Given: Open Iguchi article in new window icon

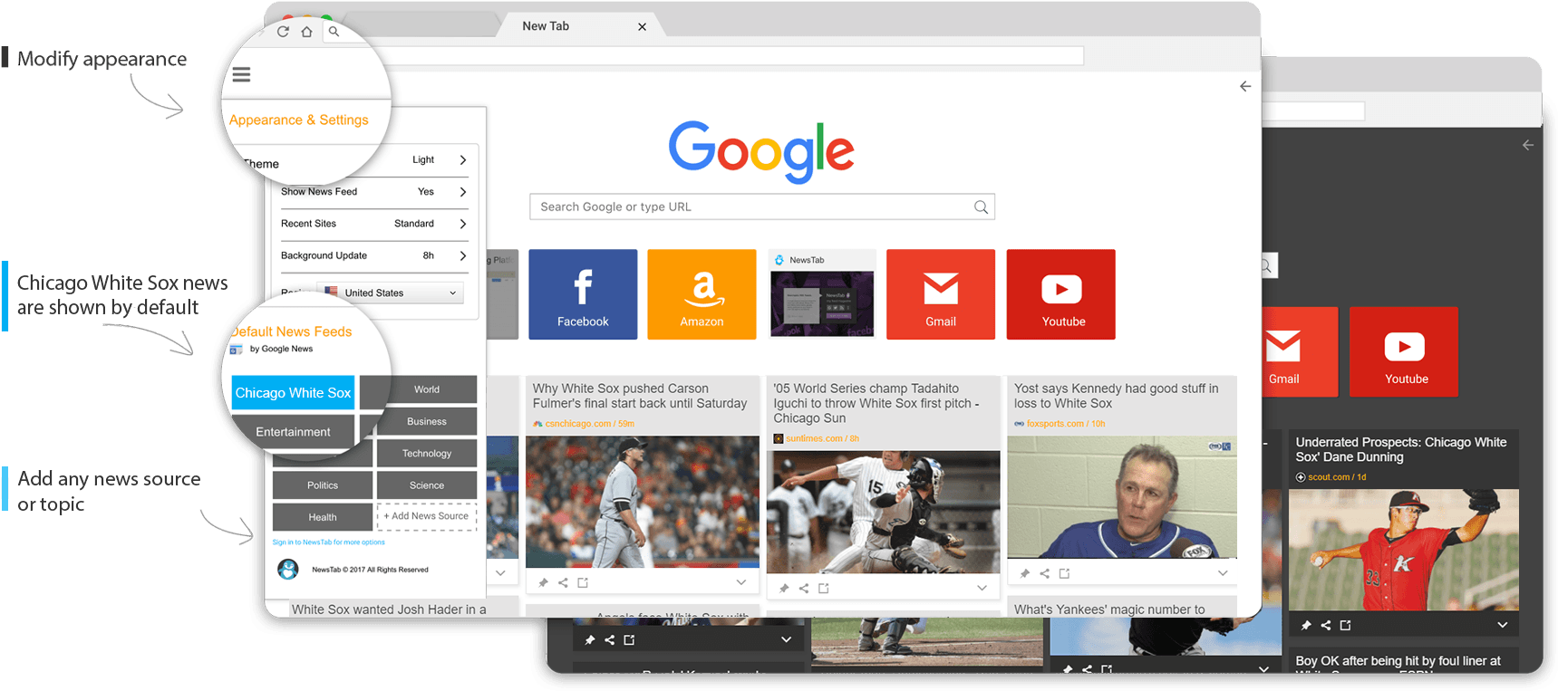Looking at the screenshot, I should pos(824,589).
